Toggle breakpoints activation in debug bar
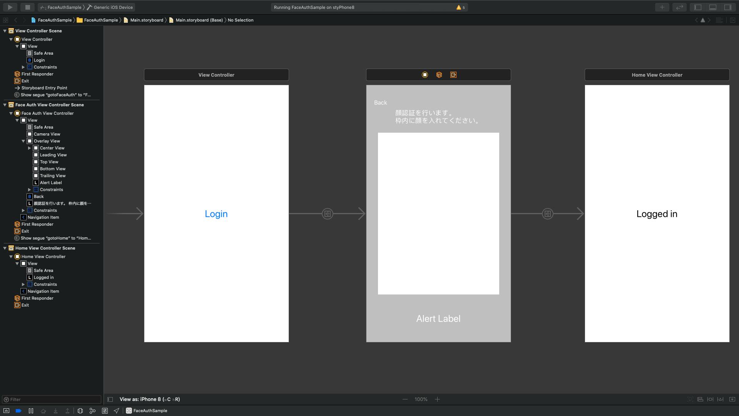739x416 pixels. coord(18,411)
